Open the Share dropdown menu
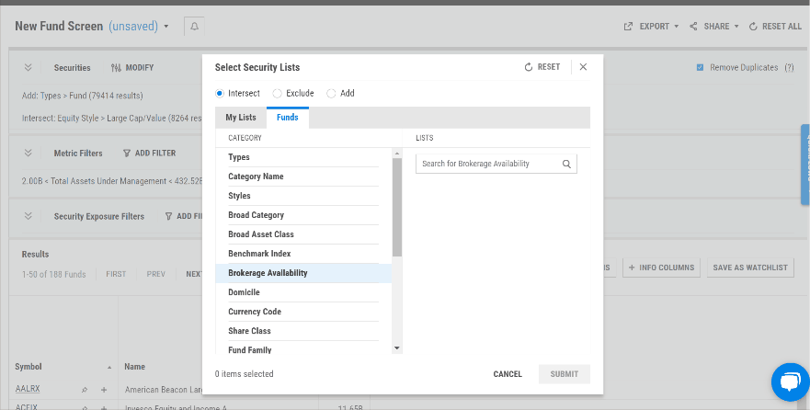The image size is (810, 410). [x=714, y=27]
